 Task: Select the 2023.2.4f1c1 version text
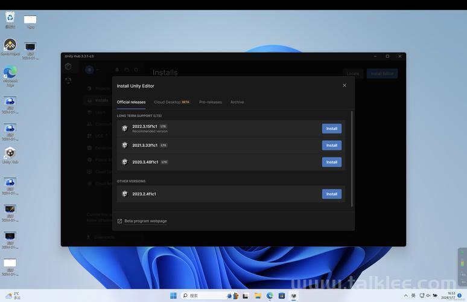144,194
